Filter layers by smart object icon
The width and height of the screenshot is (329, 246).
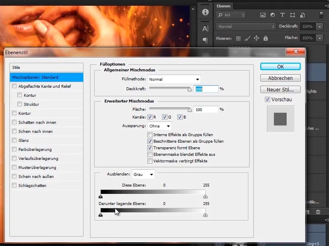pos(302,15)
